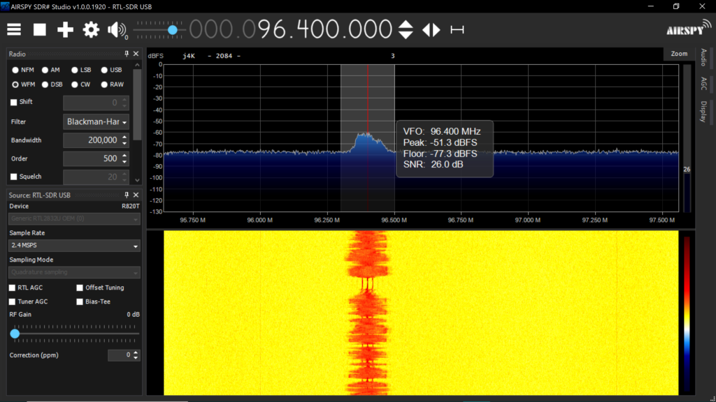Stop the radio with the square button
This screenshot has height=402, width=716.
40,29
